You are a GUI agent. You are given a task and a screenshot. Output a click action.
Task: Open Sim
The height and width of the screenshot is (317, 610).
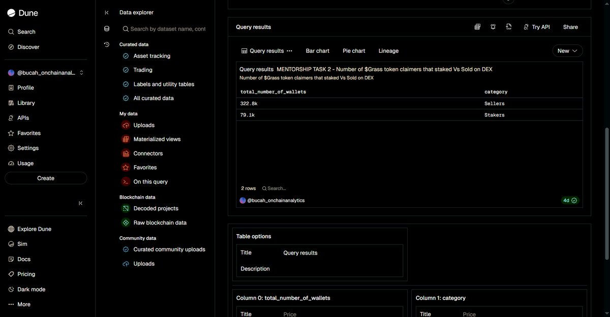[x=17, y=244]
